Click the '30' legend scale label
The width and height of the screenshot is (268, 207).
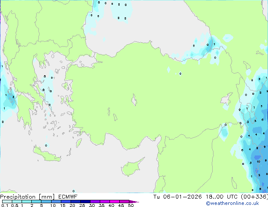(x=92, y=205)
